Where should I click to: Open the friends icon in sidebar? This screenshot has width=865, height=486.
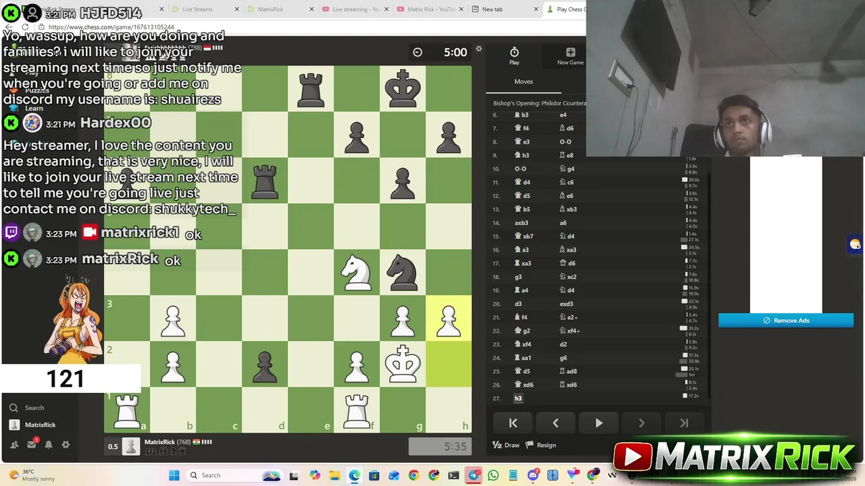click(x=14, y=445)
